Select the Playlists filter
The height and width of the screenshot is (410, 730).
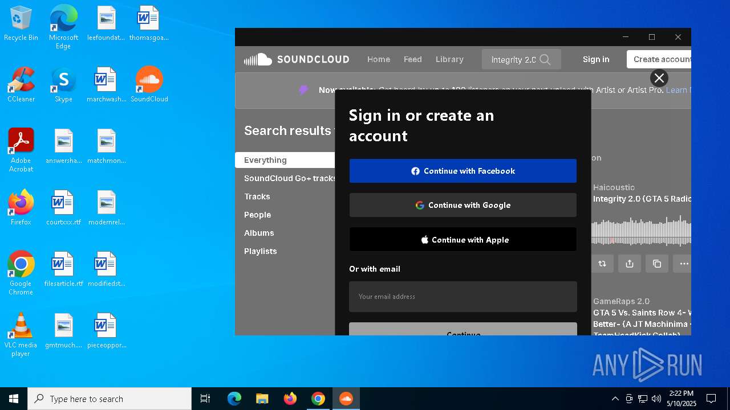click(x=261, y=251)
